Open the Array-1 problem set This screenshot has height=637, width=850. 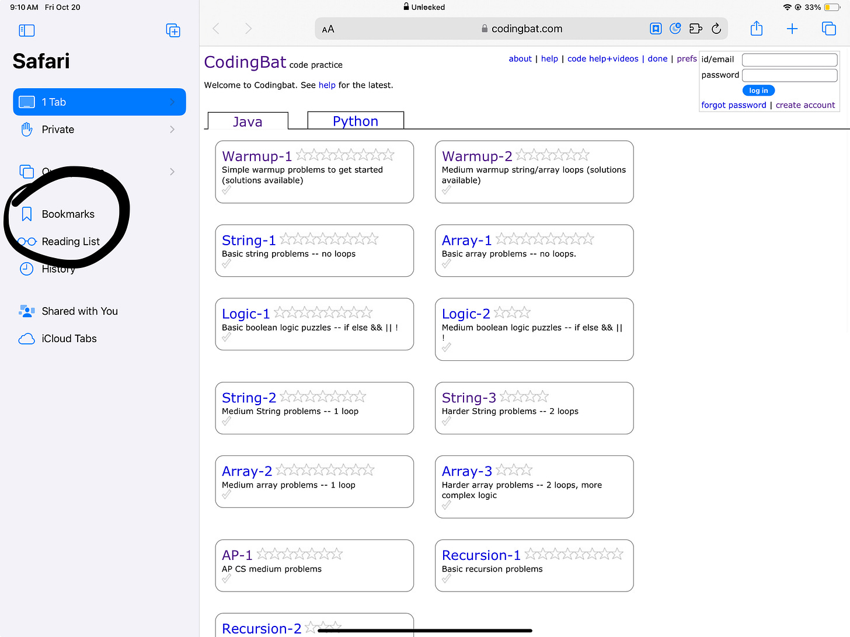(466, 241)
